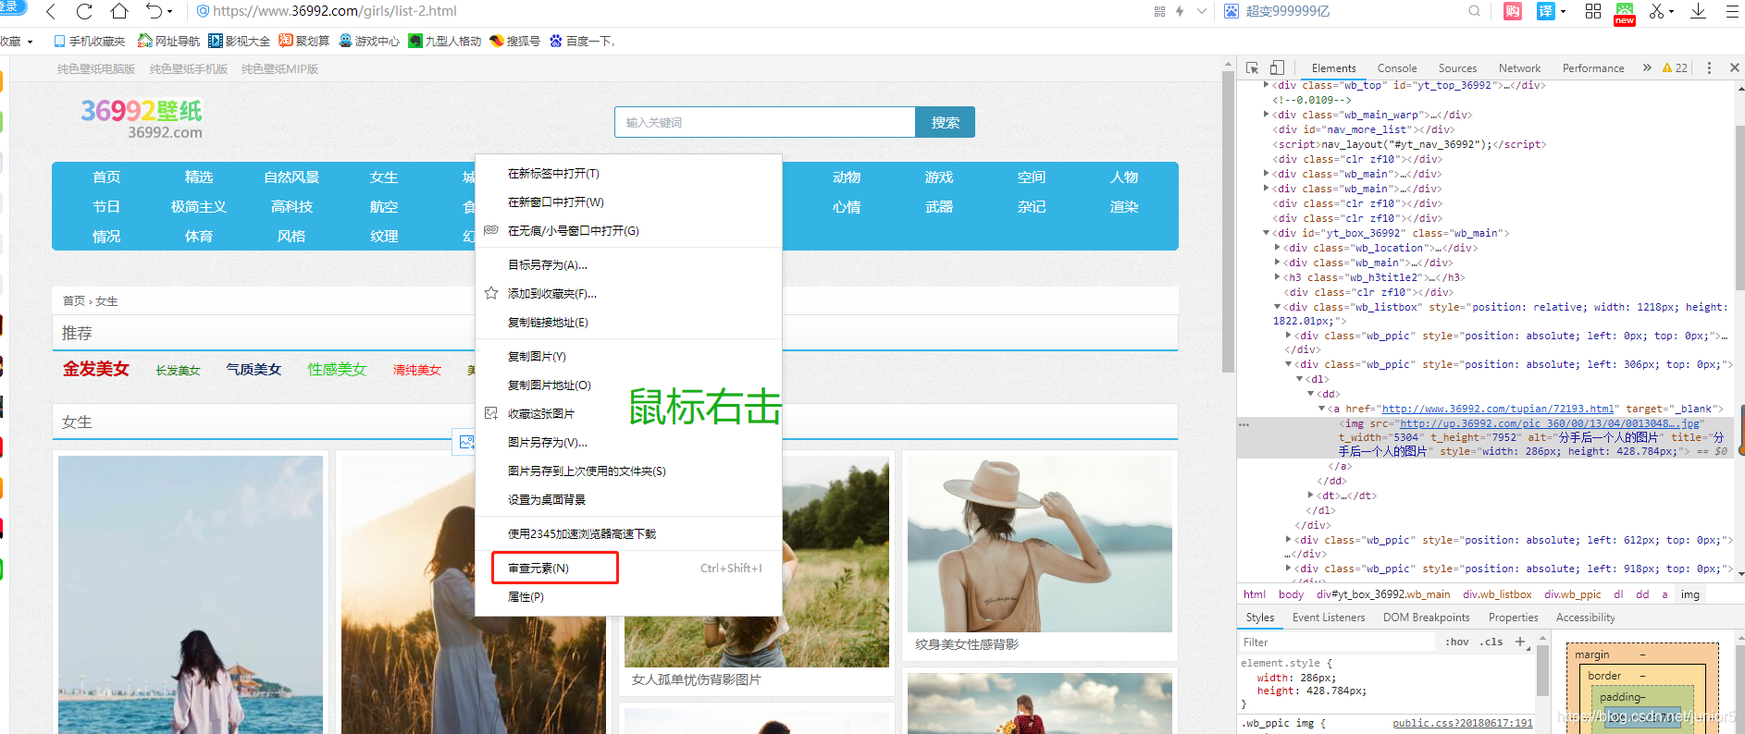The image size is (1745, 734).
Task: Open the Event Listeners pane tab
Action: (1329, 618)
